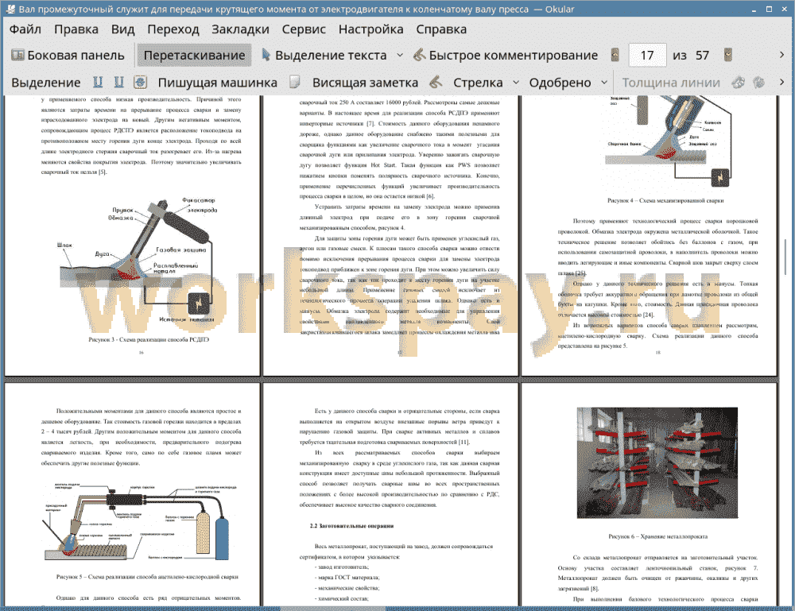Close the Okular window
The width and height of the screenshot is (795, 611).
click(x=784, y=9)
